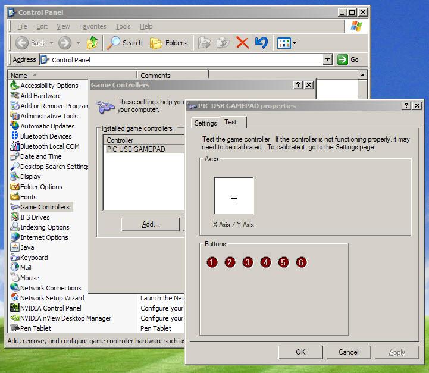Click the Up folder icon
The height and width of the screenshot is (373, 429).
92,43
